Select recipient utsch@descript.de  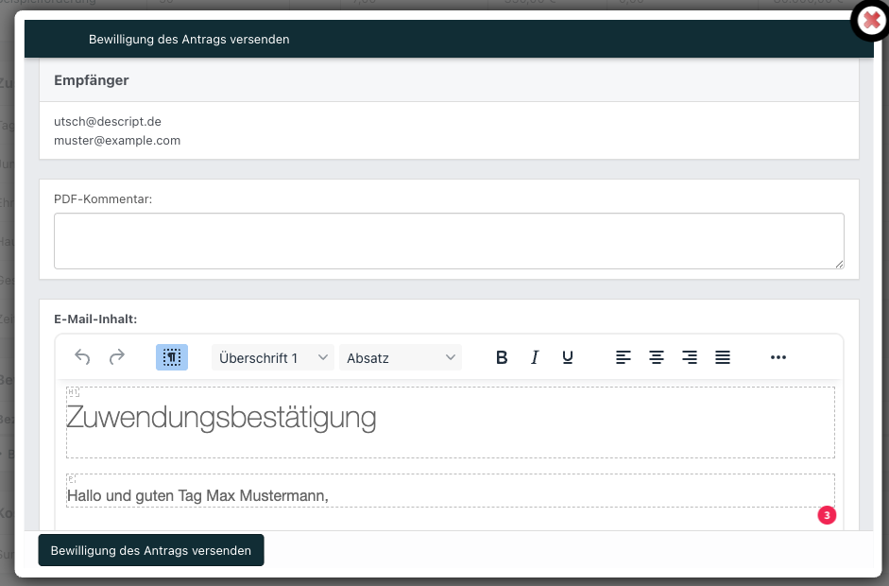[x=108, y=121]
